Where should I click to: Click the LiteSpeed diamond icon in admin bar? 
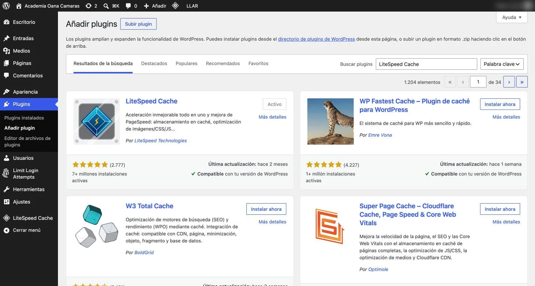(x=175, y=6)
